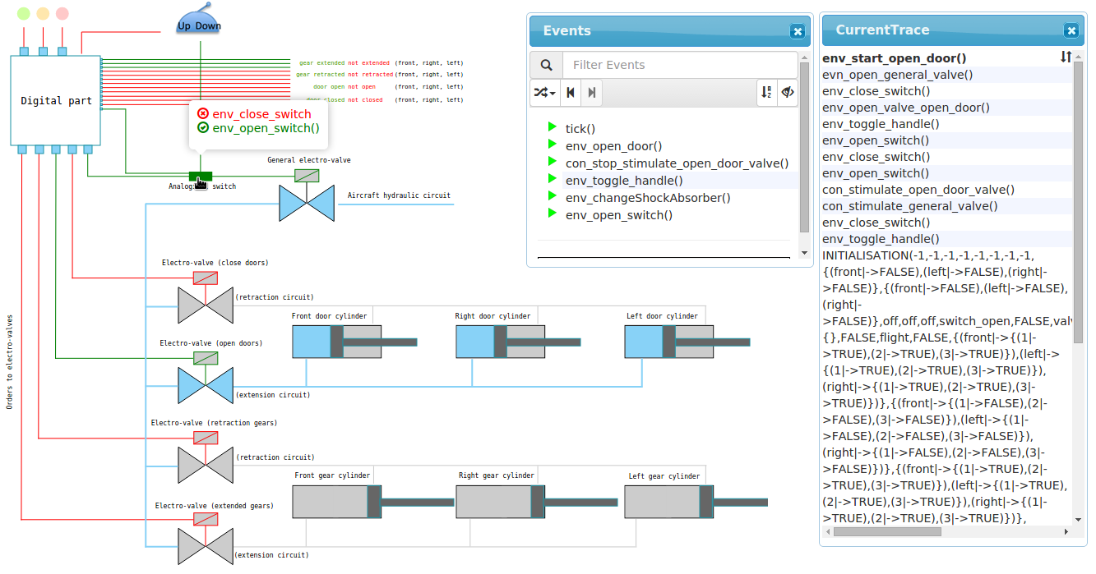Click the General electro-valve symbol
This screenshot has height=574, width=1096.
(x=307, y=202)
